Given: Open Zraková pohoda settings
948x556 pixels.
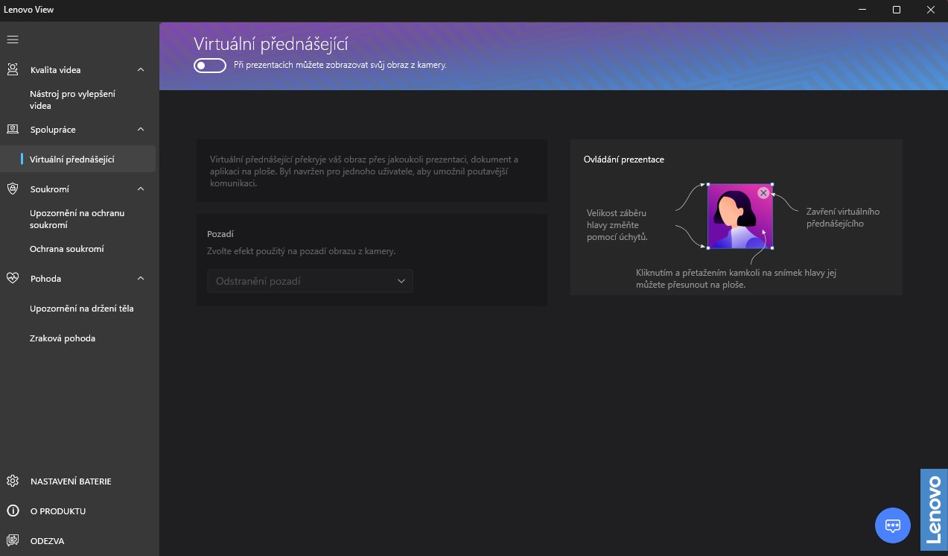Looking at the screenshot, I should tap(63, 338).
